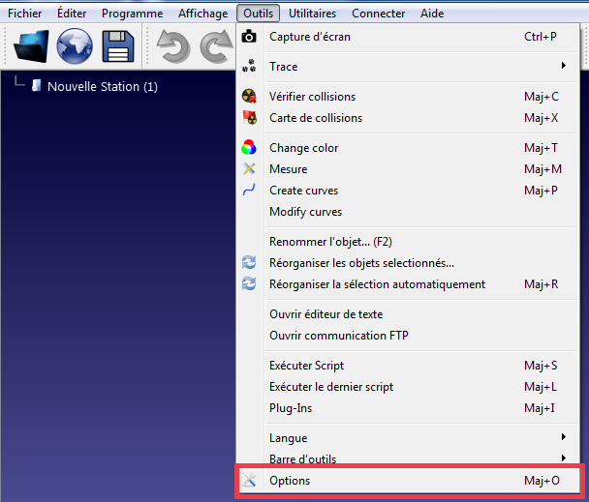Open Ouvrir éditeur de texte
This screenshot has height=502, width=589.
408,314
